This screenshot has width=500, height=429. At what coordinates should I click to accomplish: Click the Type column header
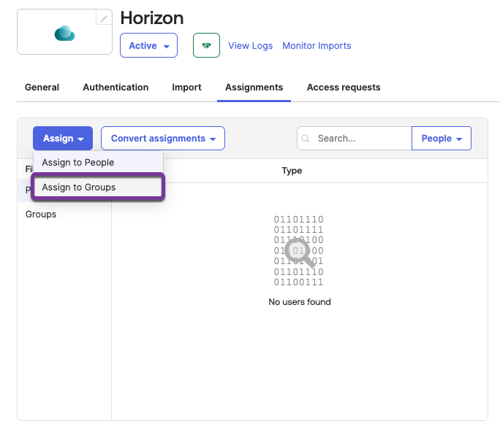pos(292,171)
